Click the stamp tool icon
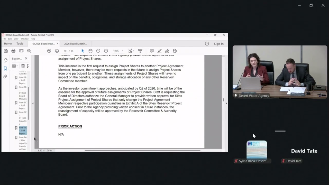Screen dimensions: 329x185 [175, 51]
